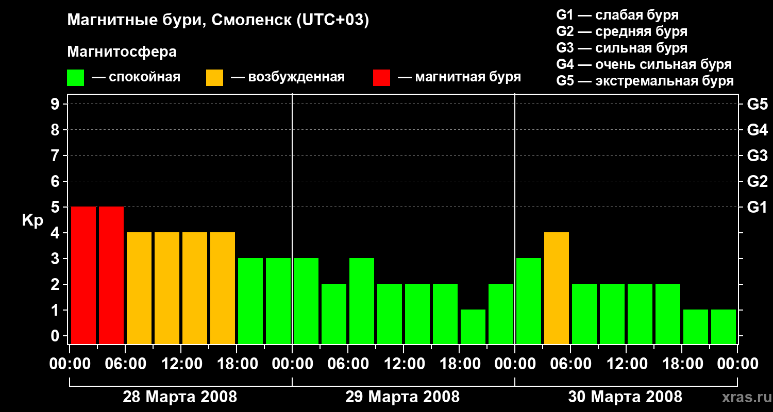Click the green bar for 18:00–21:00 on 28 March
The width and height of the screenshot is (773, 412).
click(x=250, y=301)
